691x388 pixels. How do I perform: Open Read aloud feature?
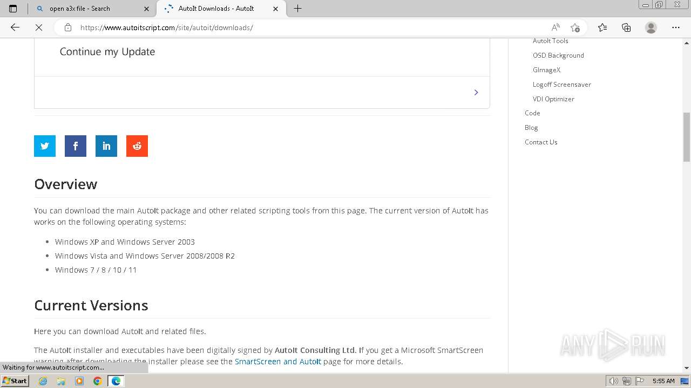[555, 27]
